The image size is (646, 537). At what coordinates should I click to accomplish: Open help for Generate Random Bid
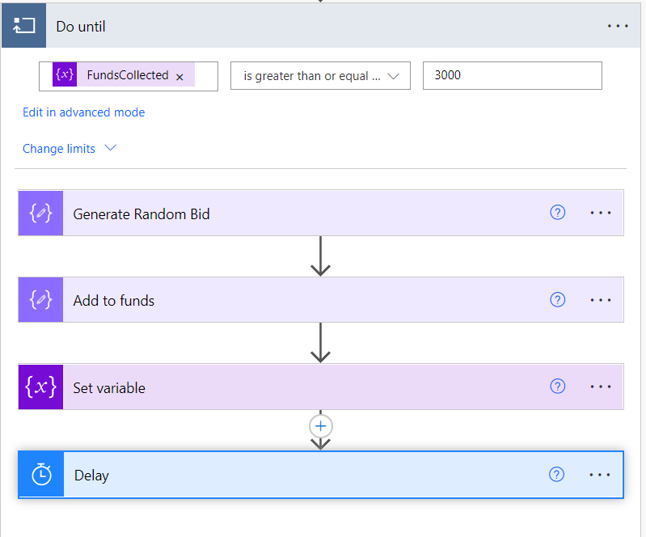[557, 213]
